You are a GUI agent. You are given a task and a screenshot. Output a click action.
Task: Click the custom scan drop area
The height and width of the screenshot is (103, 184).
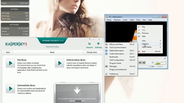click(77, 94)
